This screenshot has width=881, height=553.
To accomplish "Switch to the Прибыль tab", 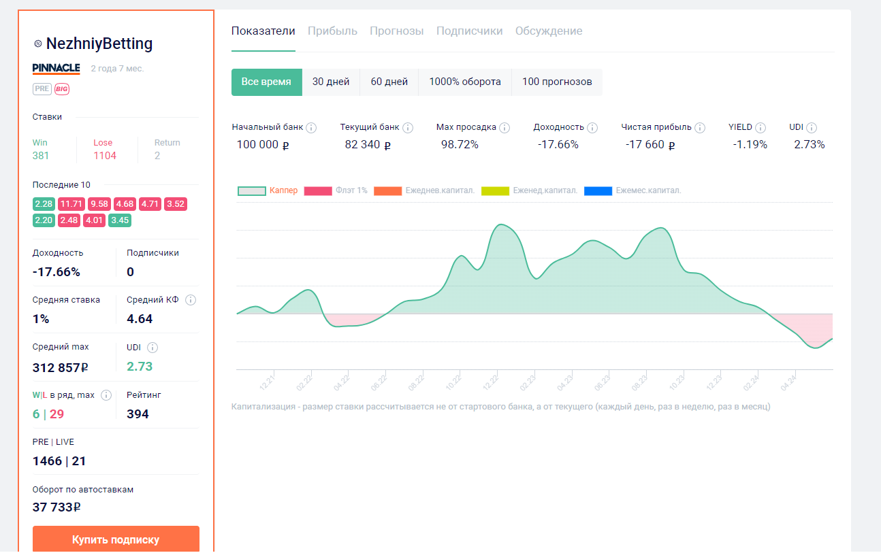I will [332, 31].
